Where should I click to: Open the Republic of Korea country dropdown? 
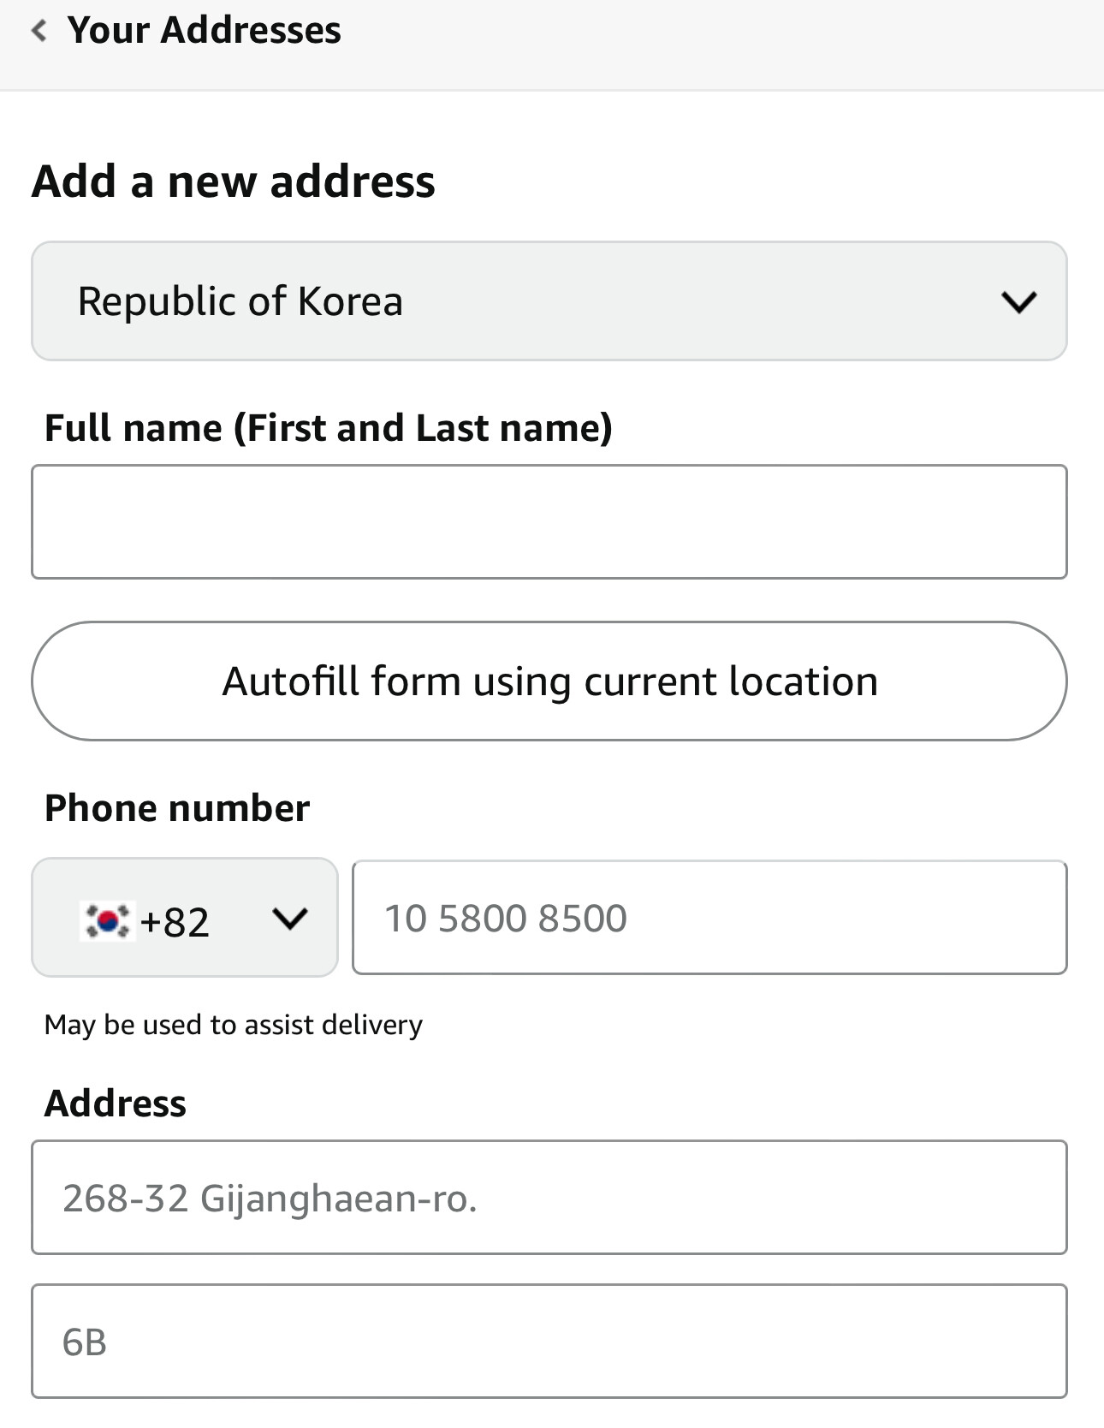(548, 301)
